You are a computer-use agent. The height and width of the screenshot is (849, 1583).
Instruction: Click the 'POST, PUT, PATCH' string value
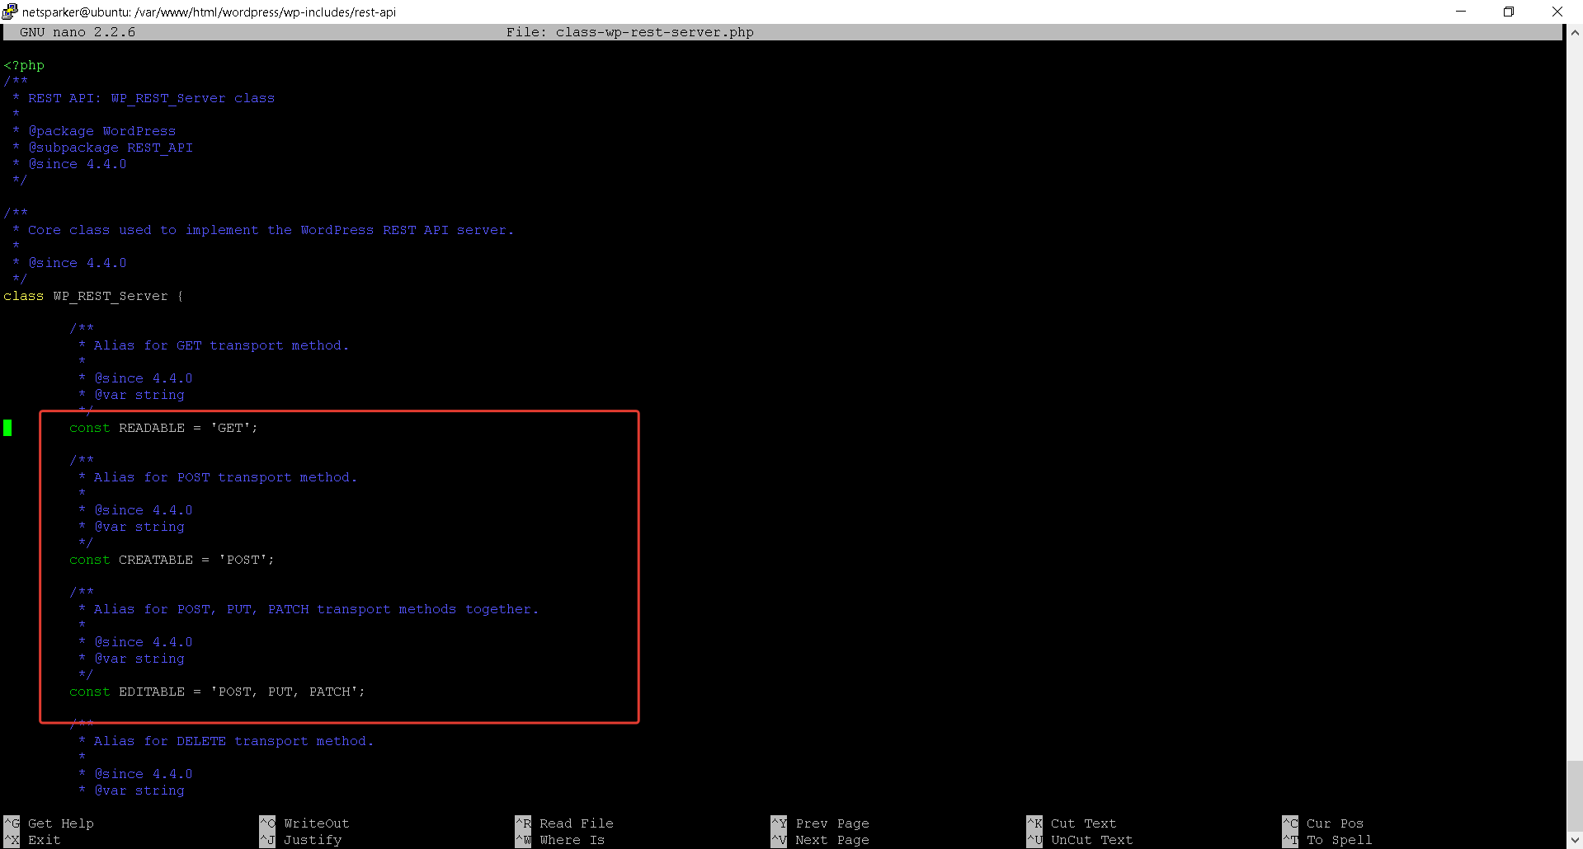(x=287, y=692)
